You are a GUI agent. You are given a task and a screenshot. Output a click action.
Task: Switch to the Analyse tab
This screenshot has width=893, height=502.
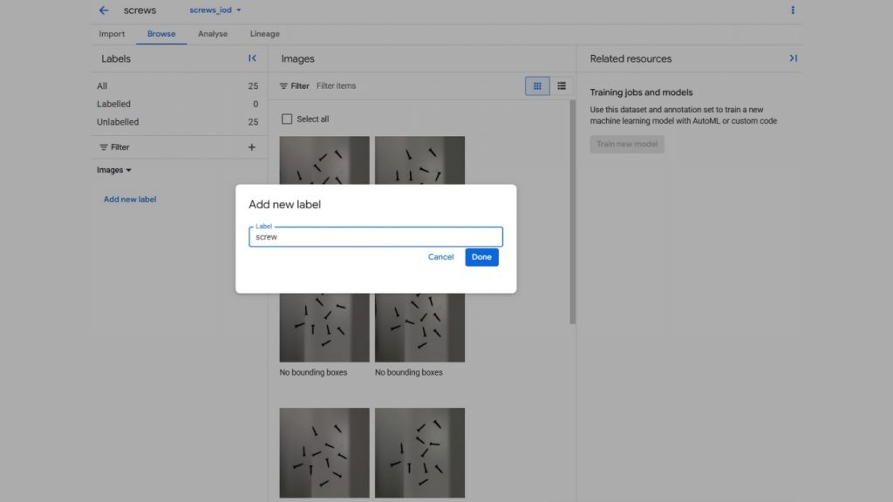coord(213,34)
